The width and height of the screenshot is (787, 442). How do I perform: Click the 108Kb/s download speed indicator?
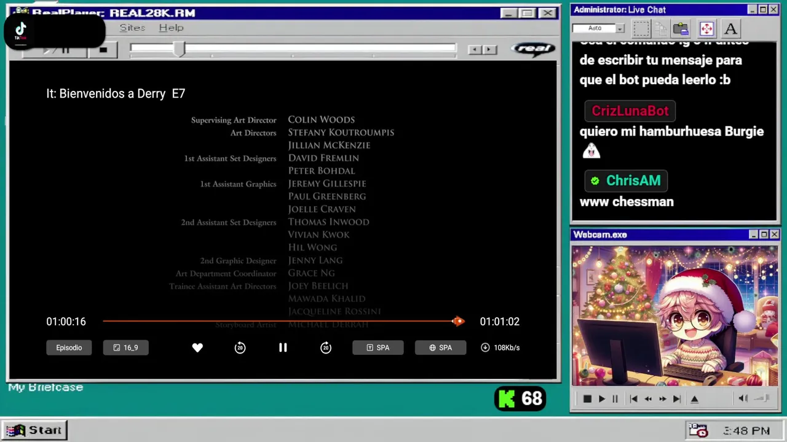500,347
